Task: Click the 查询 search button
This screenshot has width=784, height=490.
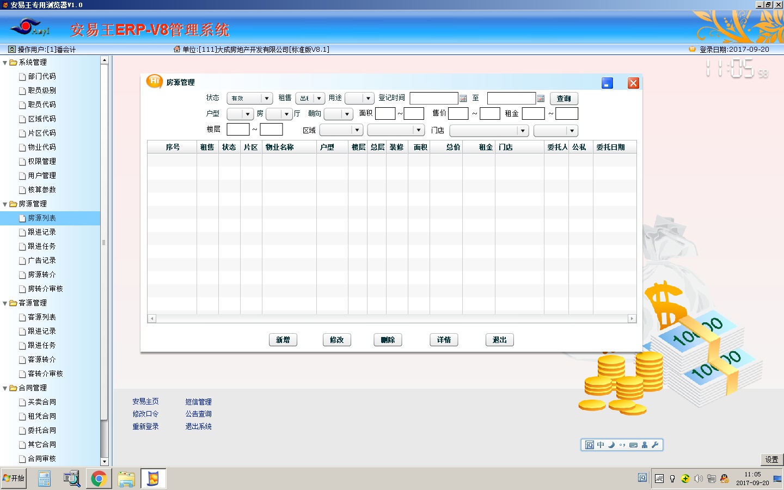Action: click(564, 99)
